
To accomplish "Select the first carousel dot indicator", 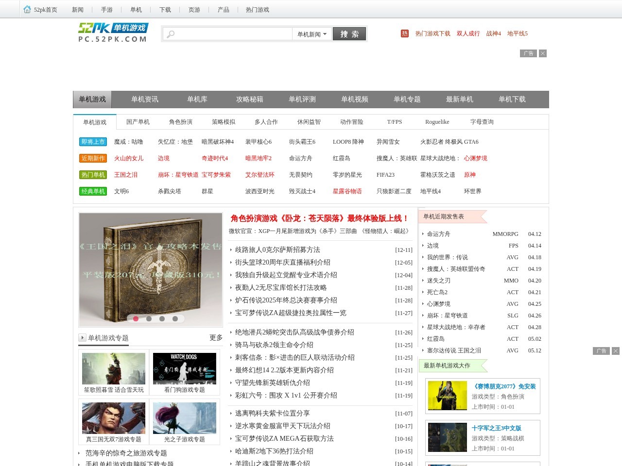I will coord(136,319).
